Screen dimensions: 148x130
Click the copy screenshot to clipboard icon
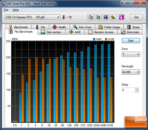coord(98,17)
